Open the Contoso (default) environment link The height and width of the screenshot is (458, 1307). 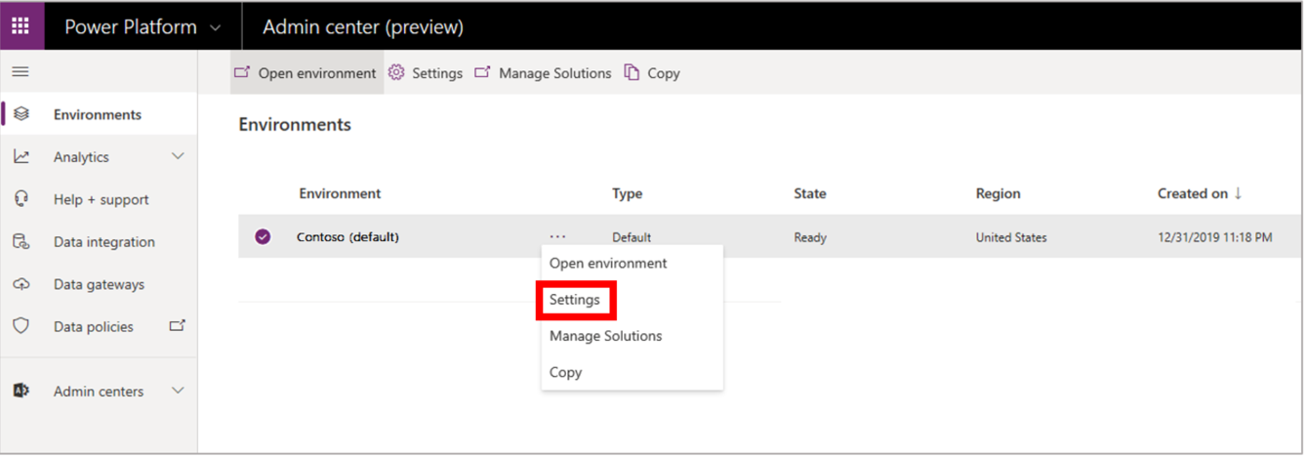(347, 237)
